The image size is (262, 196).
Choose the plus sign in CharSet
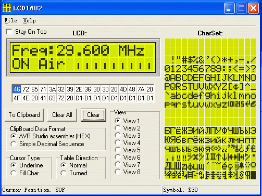pos(230,60)
